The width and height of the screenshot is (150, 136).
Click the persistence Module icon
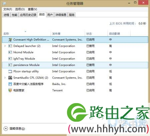point(10,65)
